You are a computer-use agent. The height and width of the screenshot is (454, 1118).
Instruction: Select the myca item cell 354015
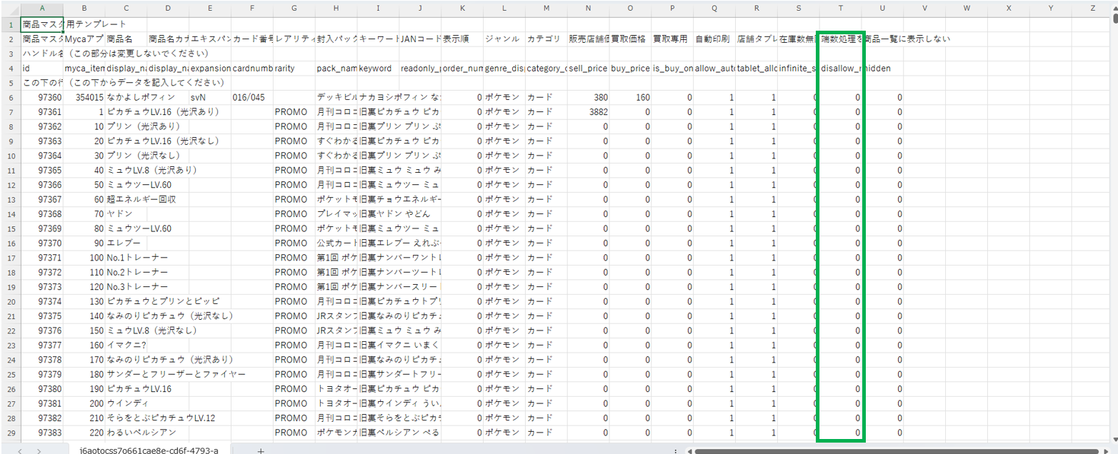tap(84, 97)
